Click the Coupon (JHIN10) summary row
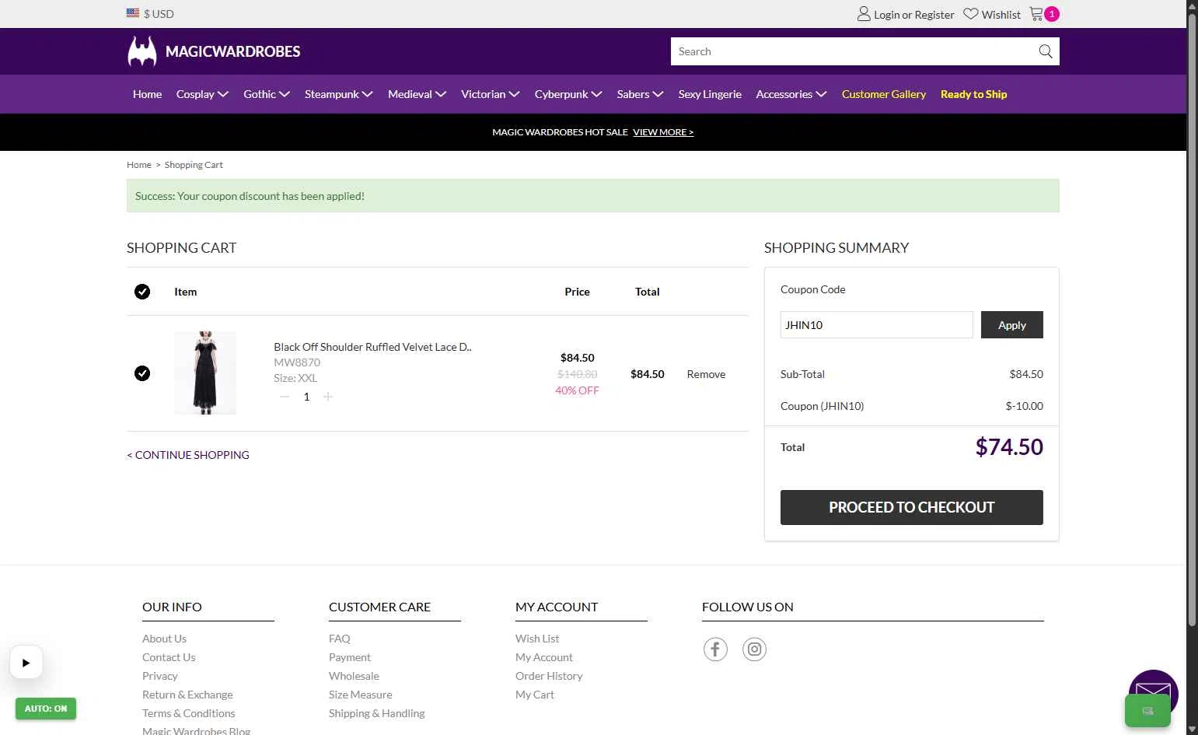Image resolution: width=1198 pixels, height=735 pixels. tap(912, 406)
